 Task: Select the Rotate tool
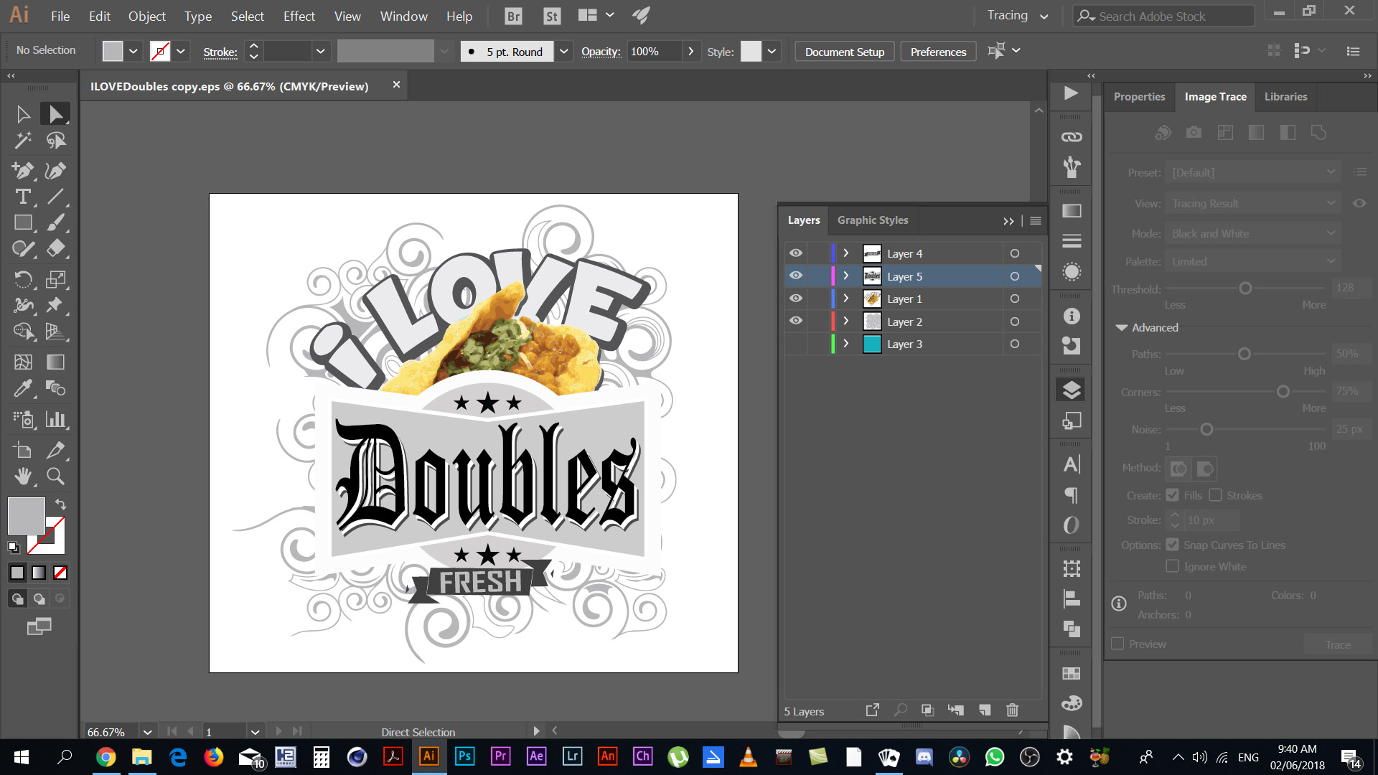click(x=22, y=279)
